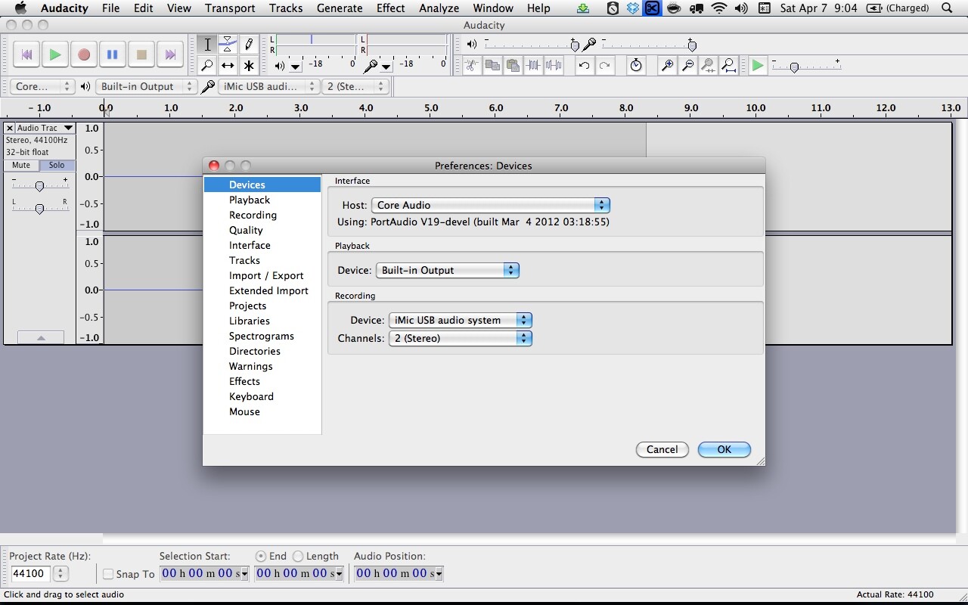Open the toolbar audio host Core dropdown

[x=42, y=86]
